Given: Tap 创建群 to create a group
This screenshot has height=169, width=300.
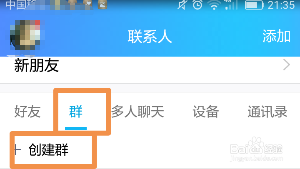Looking at the screenshot, I should (48, 150).
